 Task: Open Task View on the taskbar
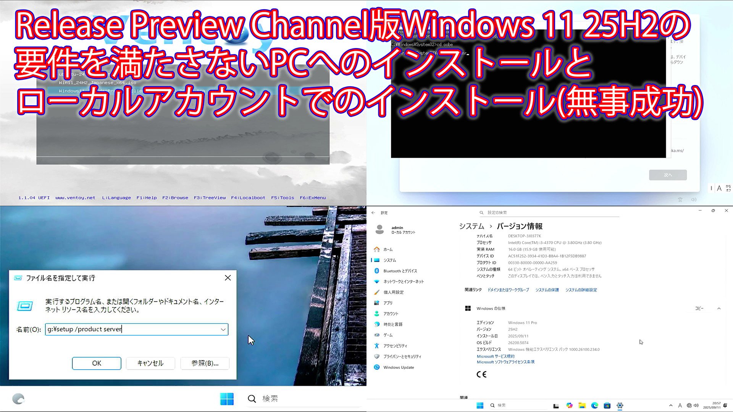pyautogui.click(x=556, y=406)
